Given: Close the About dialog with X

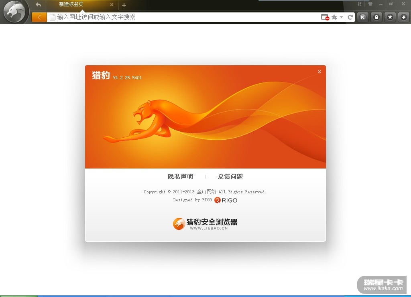Looking at the screenshot, I should coord(319,72).
